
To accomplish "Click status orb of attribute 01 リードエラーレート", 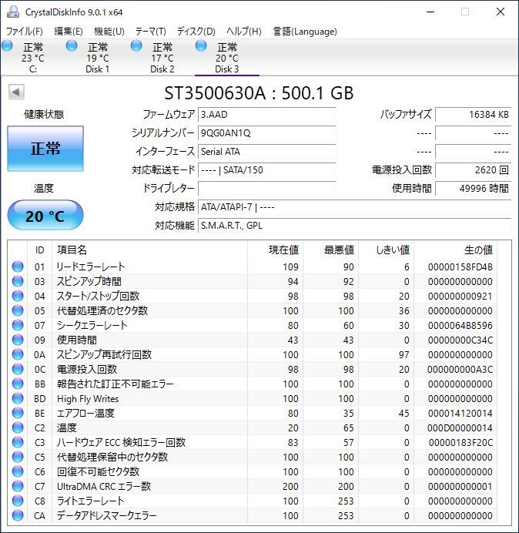I will [18, 266].
